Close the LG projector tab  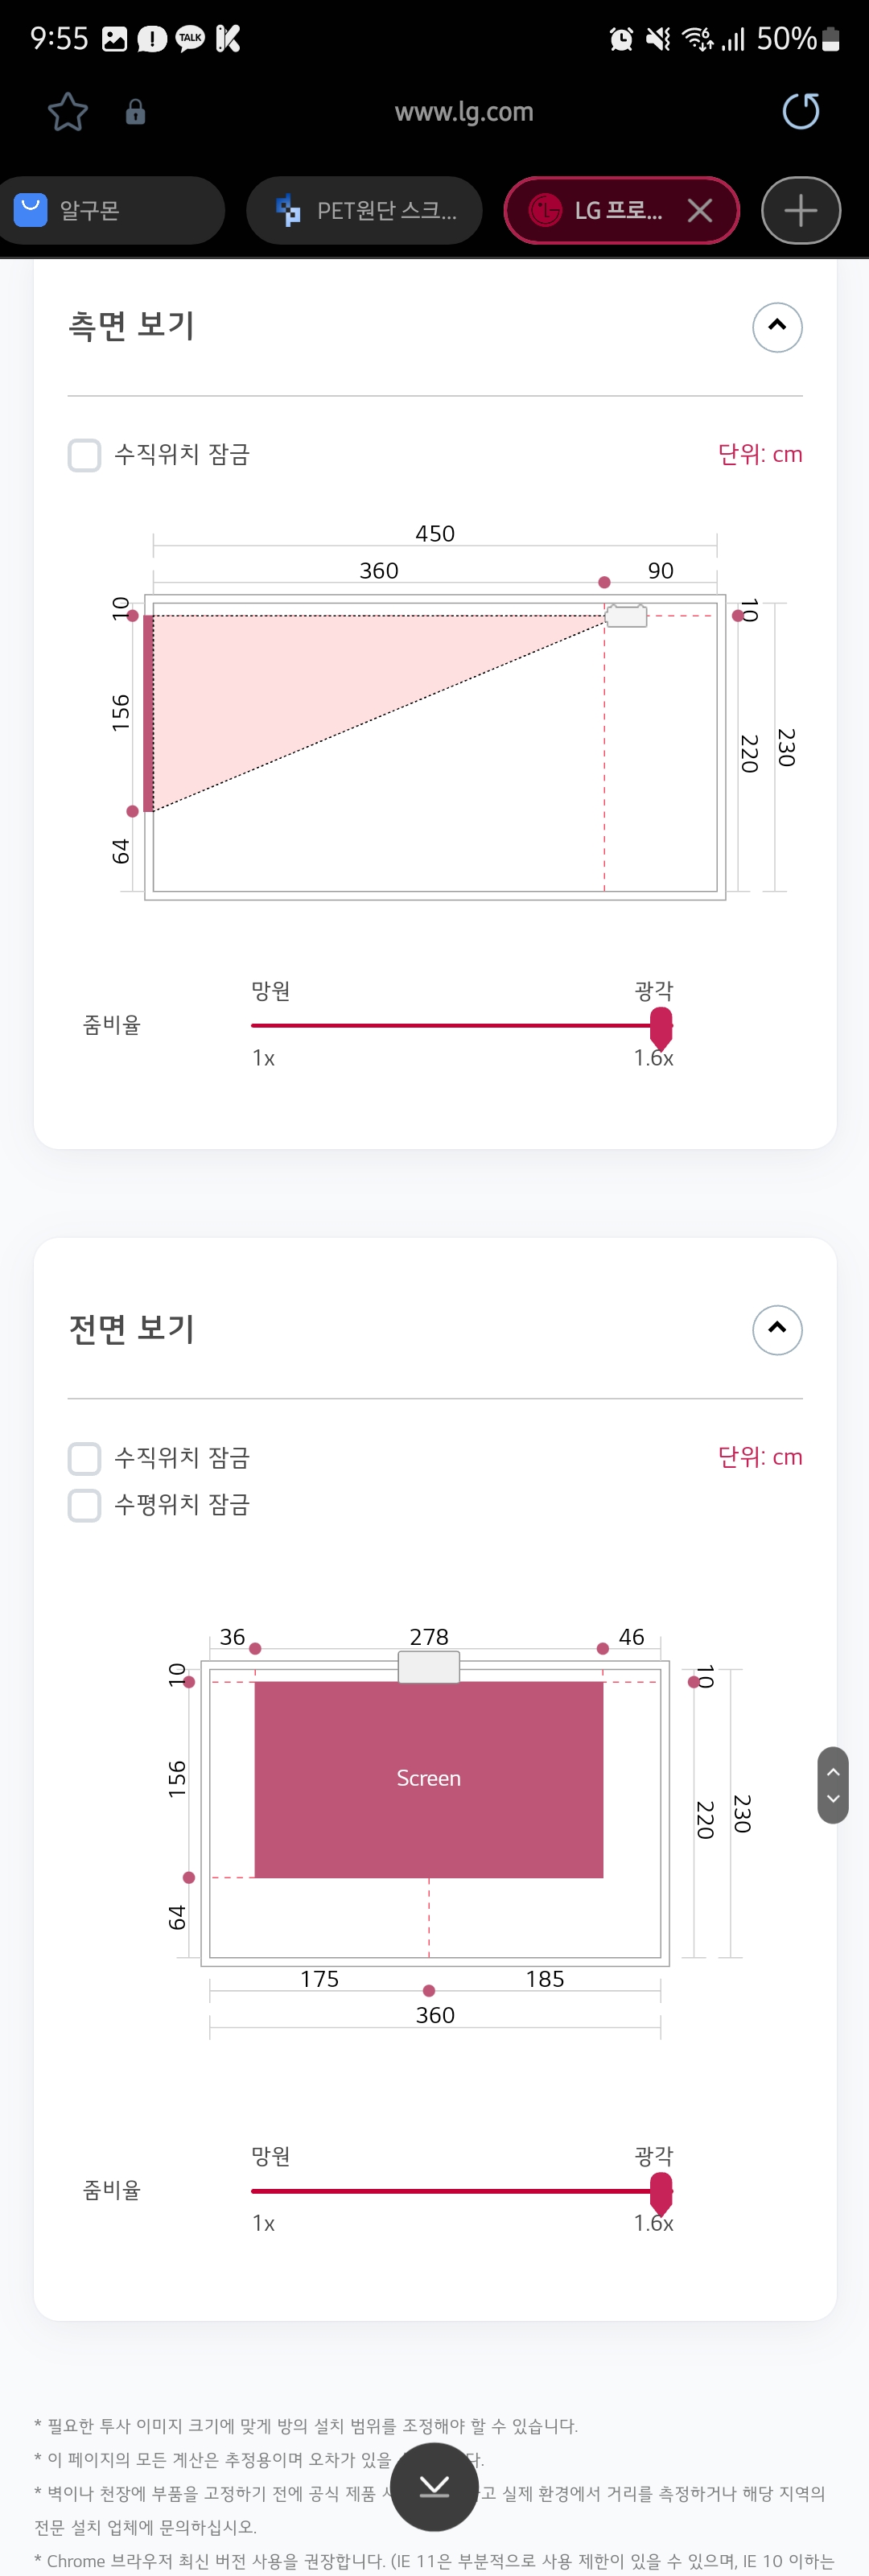tap(700, 211)
